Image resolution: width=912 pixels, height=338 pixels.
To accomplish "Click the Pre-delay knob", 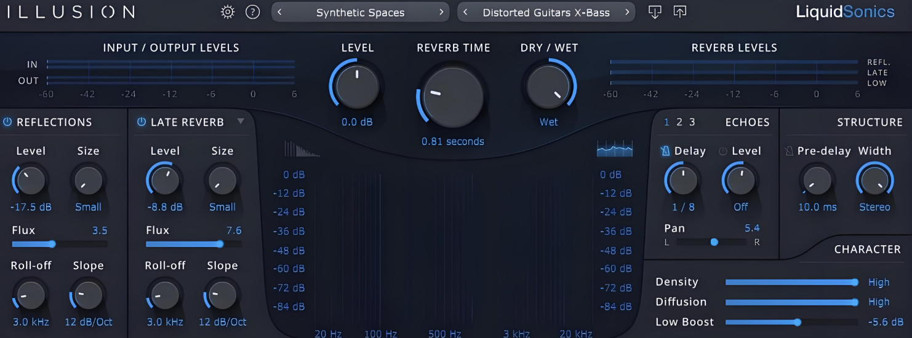I will tap(817, 181).
